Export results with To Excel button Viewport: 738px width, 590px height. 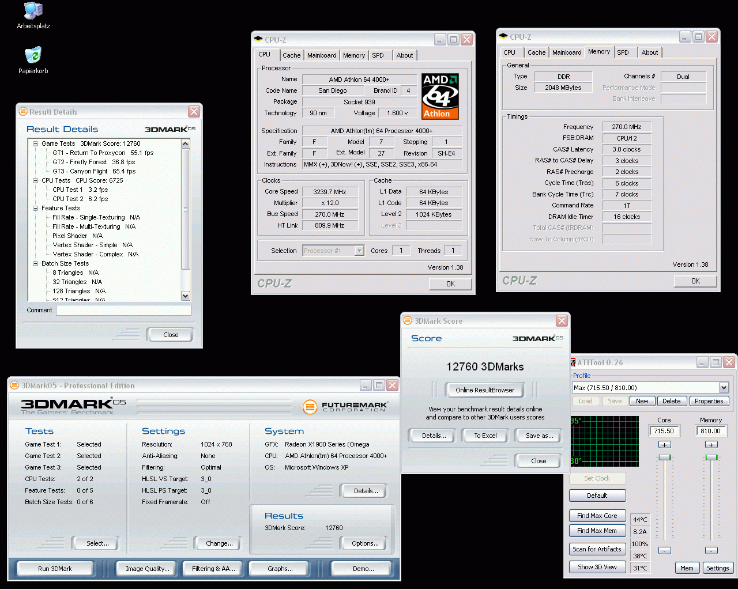485,436
